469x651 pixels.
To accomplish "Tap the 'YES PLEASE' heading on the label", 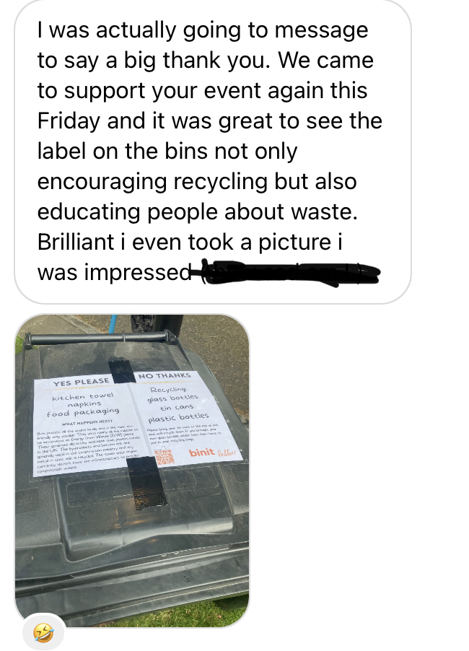I will [x=82, y=382].
